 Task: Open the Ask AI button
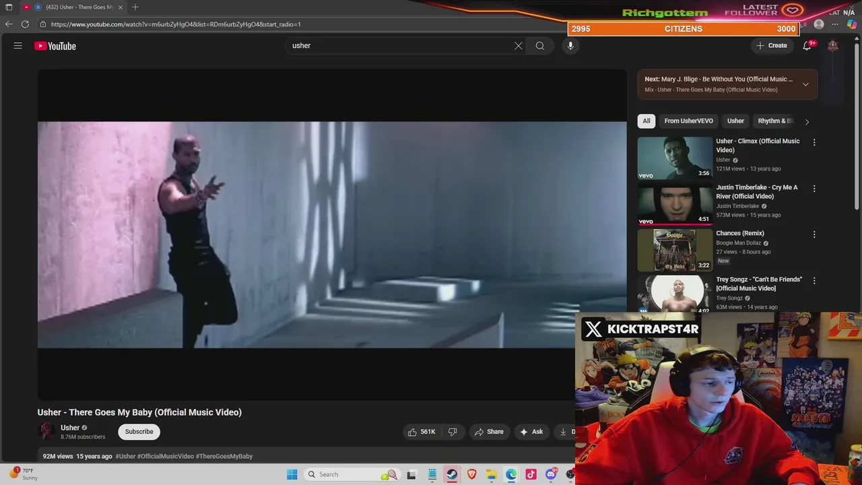point(531,432)
